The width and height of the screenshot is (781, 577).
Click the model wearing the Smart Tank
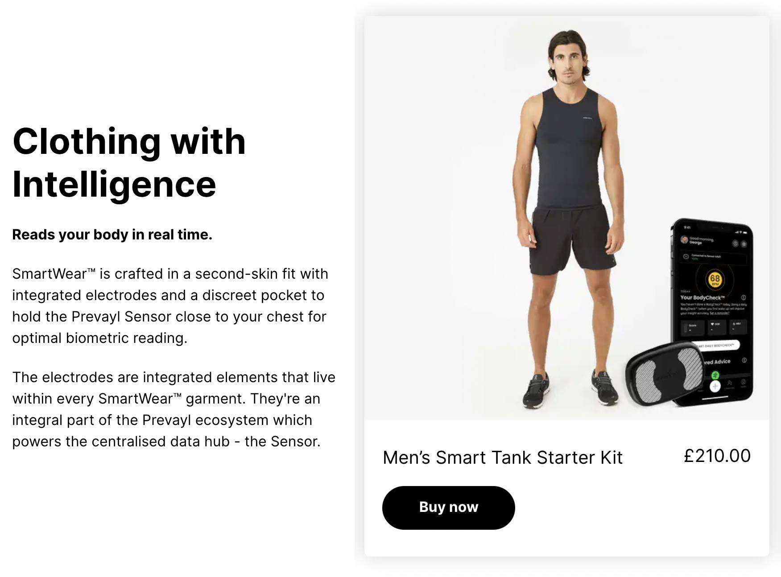(x=570, y=218)
